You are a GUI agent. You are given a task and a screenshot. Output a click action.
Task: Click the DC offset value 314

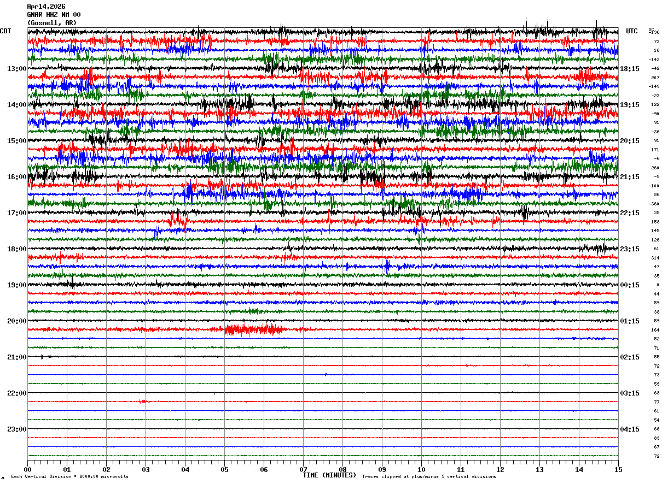tap(655, 258)
